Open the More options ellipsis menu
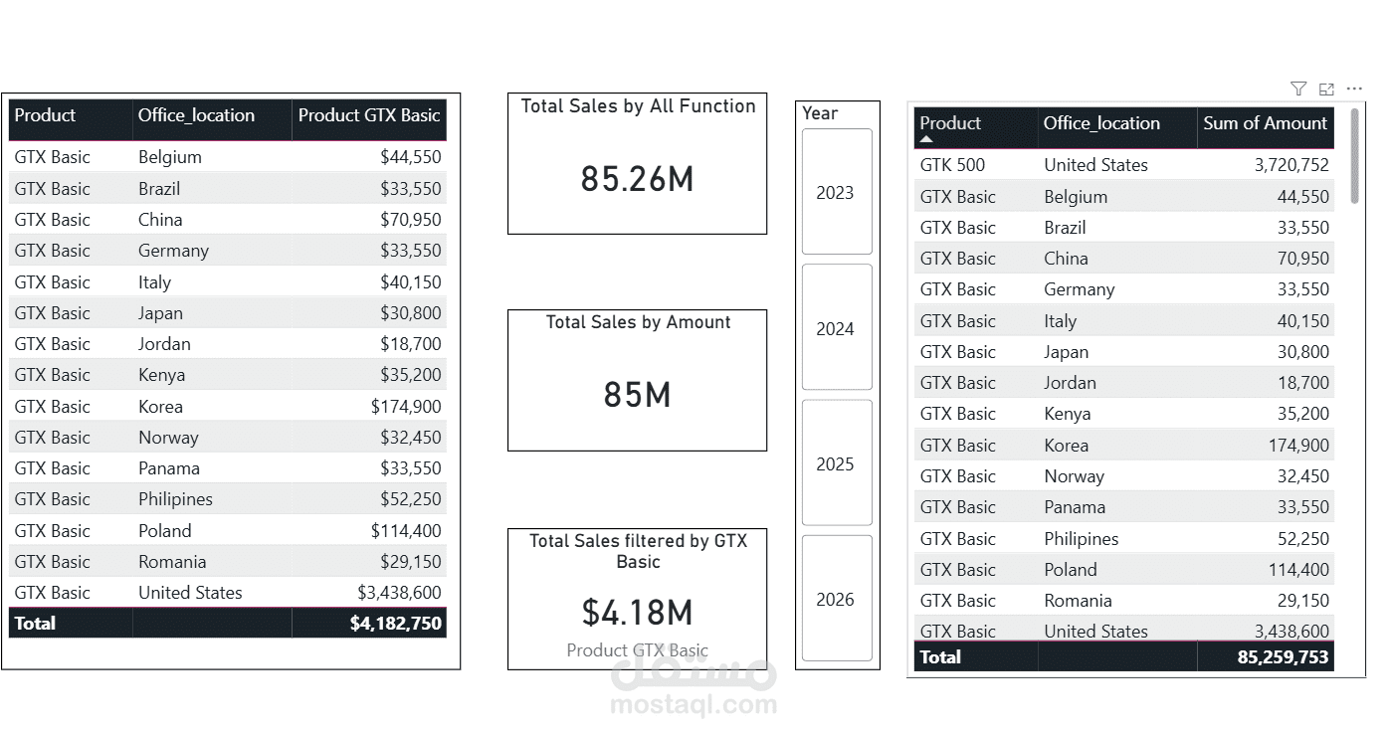Image resolution: width=1388 pixels, height=734 pixels. [x=1354, y=89]
